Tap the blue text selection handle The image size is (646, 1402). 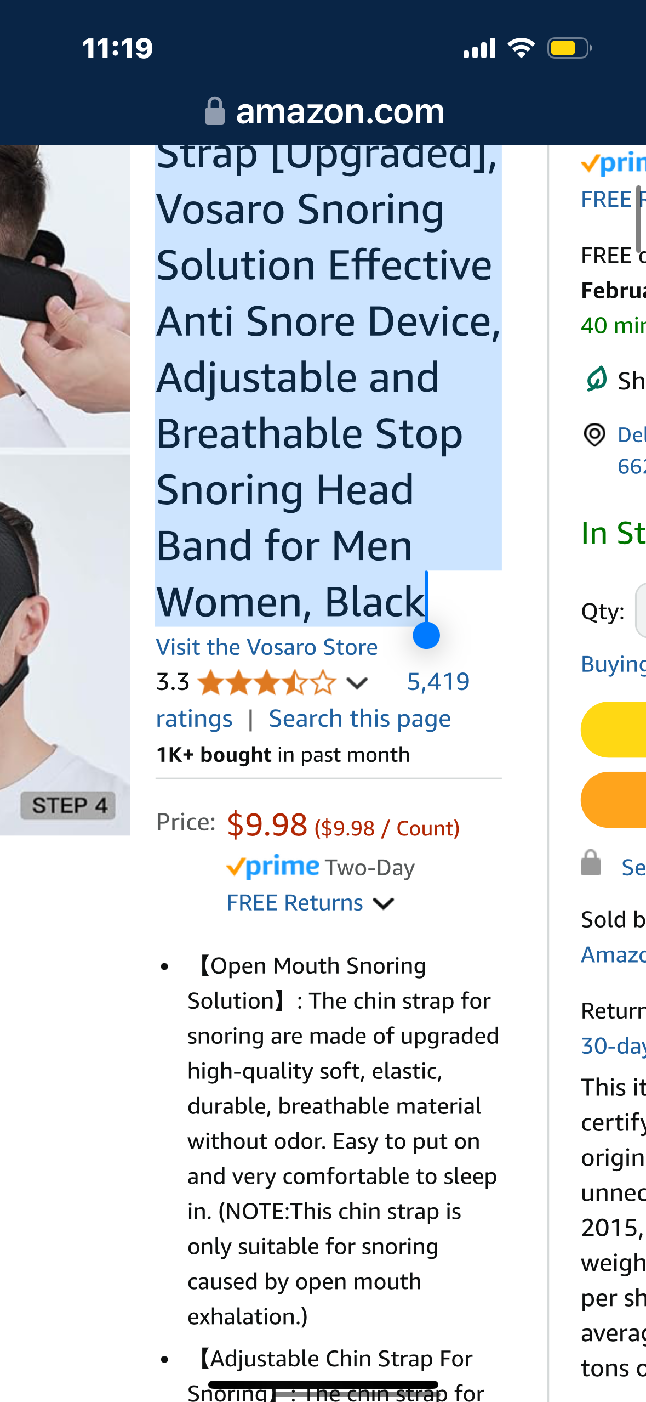click(426, 636)
